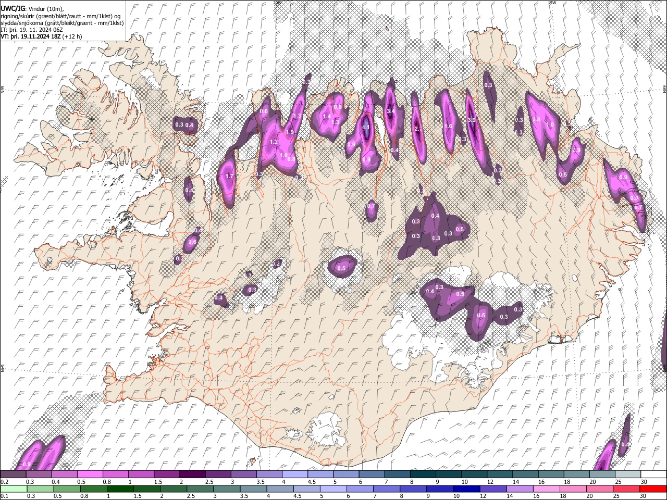Click the 'IT: þri. 19. 11. 2024 06Z' line
Screen dimensions: 667x500
tap(32, 30)
